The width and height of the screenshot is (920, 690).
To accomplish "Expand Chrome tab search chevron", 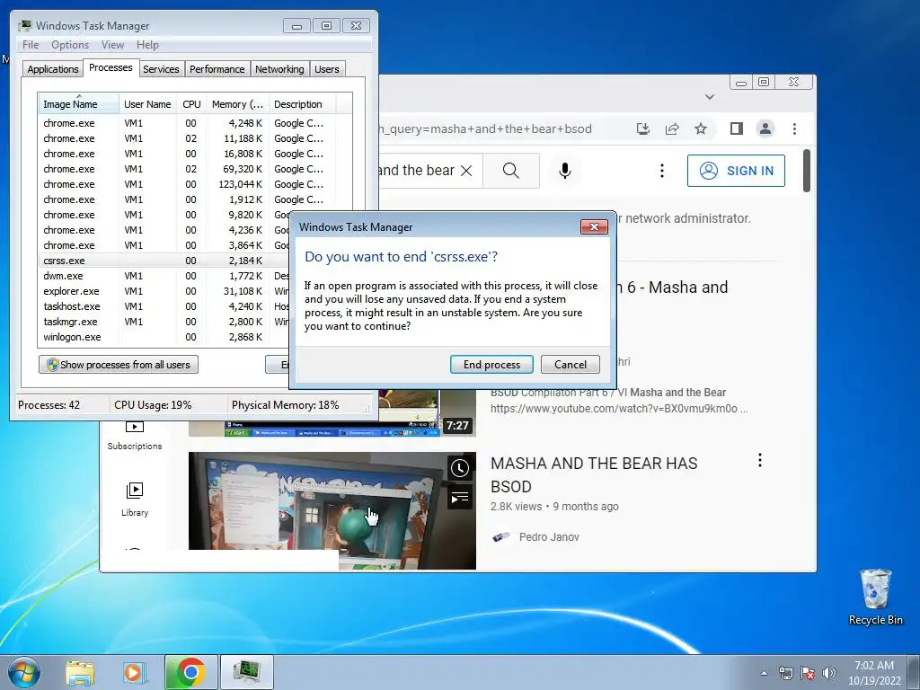I will [x=710, y=97].
